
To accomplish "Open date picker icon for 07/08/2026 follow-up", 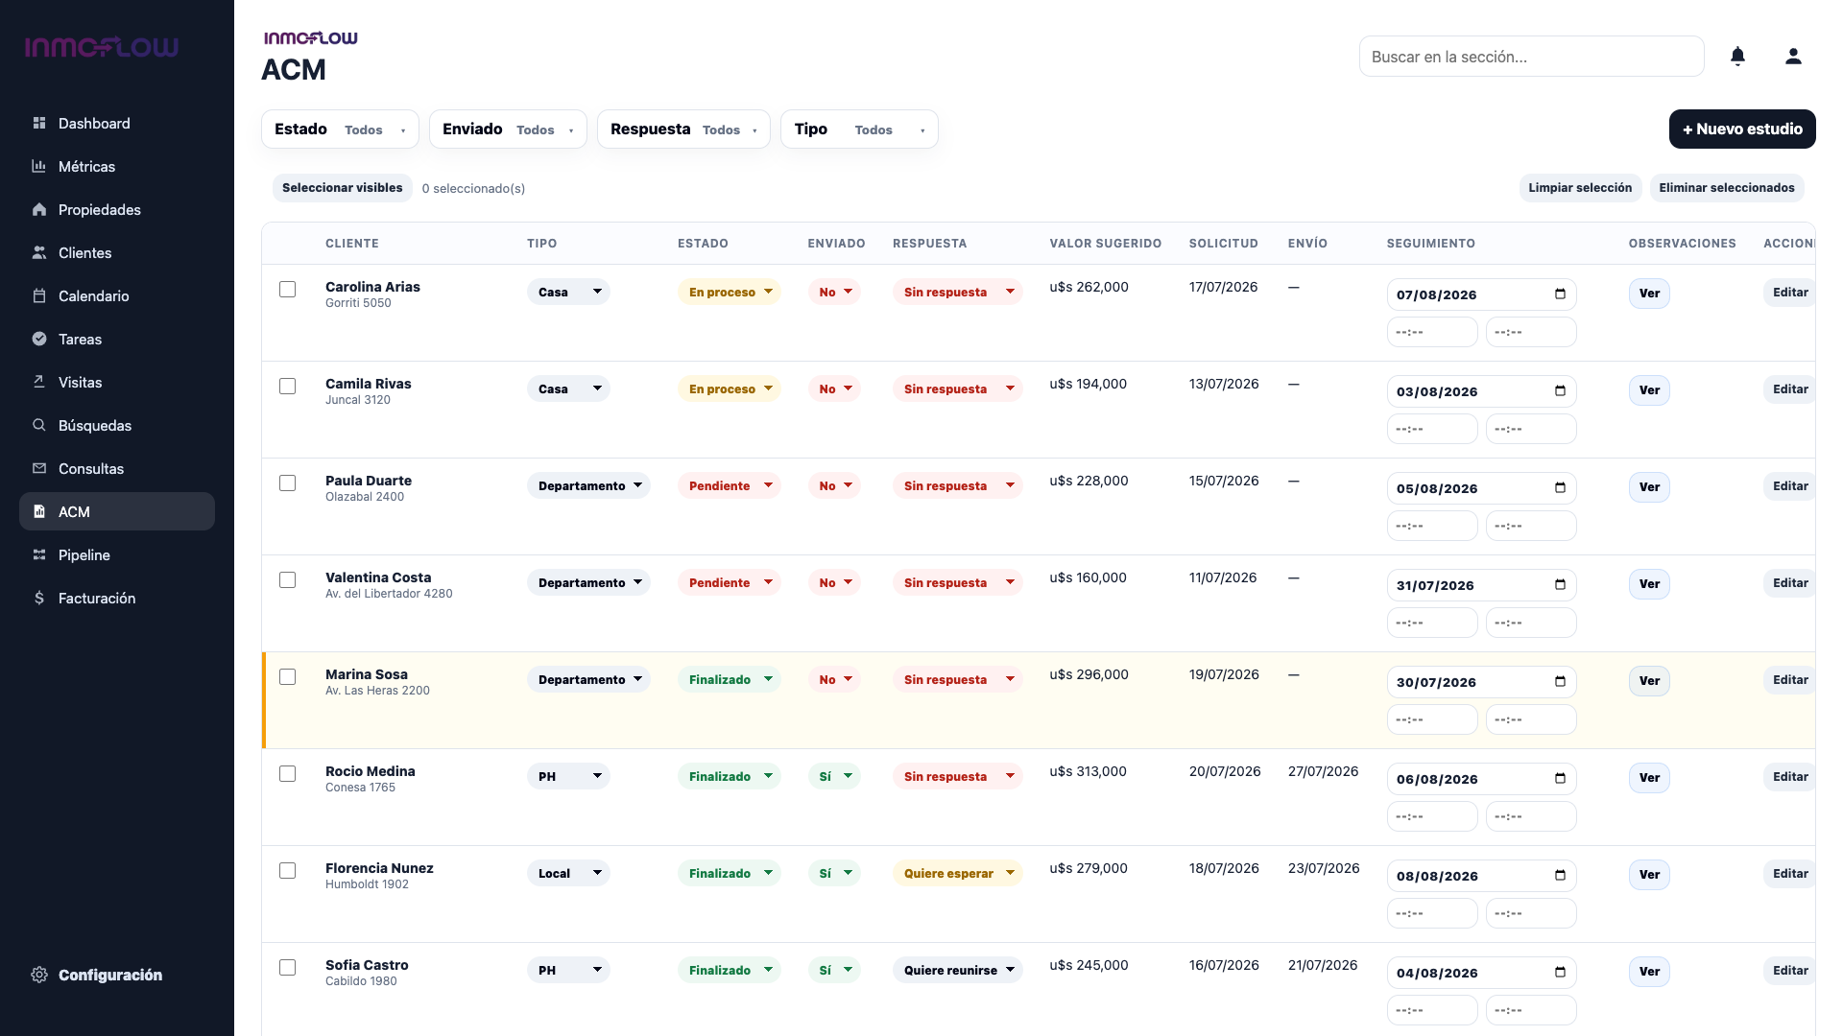I will (1560, 294).
